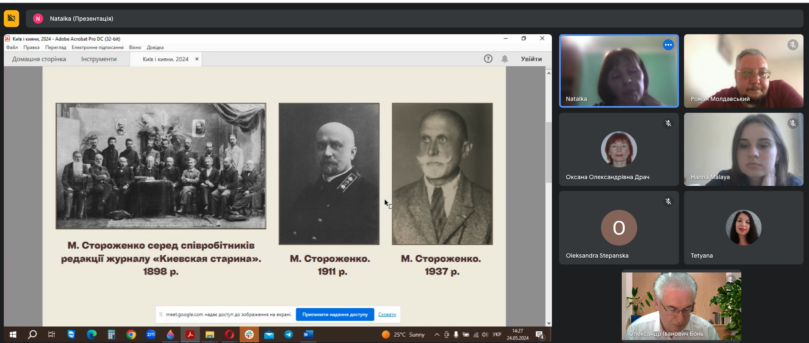
Task: Click the muted mic on Hanna Malaya's tile
Action: click(792, 123)
